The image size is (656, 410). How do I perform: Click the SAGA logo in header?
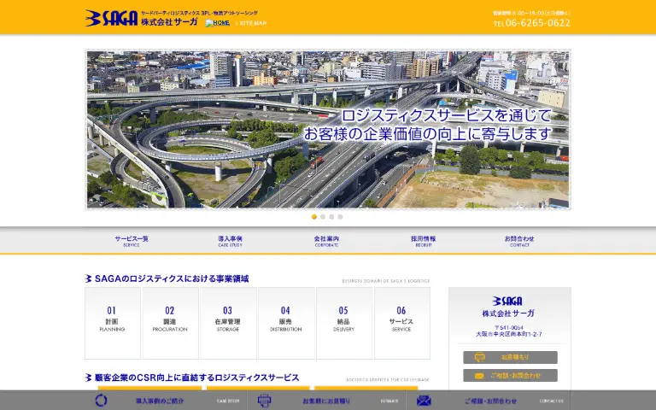point(111,18)
